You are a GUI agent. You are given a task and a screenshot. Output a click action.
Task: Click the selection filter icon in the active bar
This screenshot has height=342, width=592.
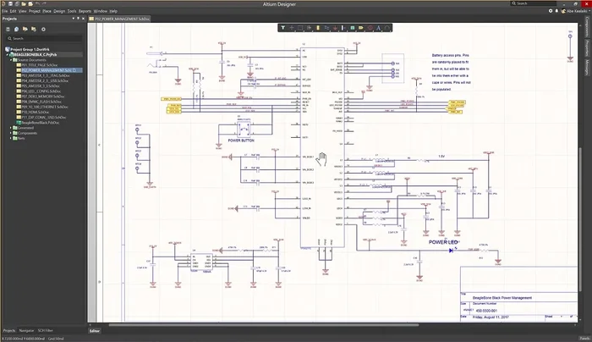click(x=282, y=27)
